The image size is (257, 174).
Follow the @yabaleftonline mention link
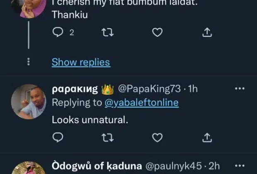tap(141, 103)
